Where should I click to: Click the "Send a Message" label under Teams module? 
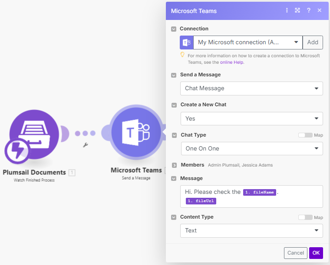(136, 178)
